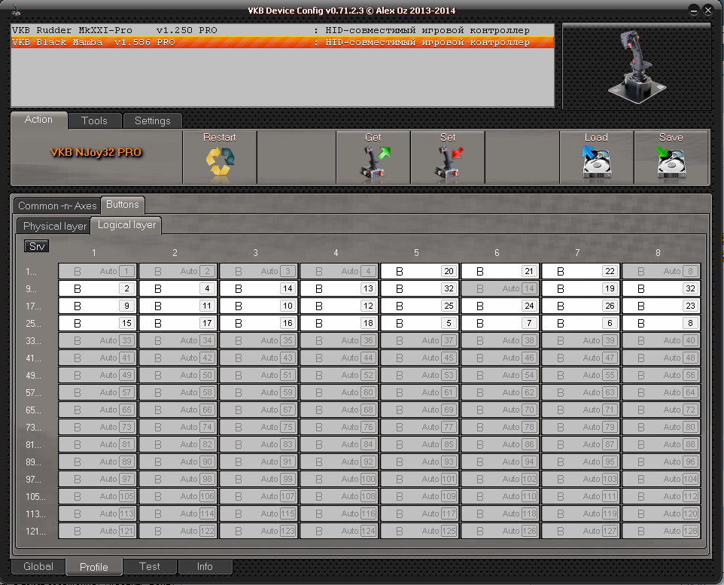Click the disabled Auto 14 cell

[x=500, y=289]
